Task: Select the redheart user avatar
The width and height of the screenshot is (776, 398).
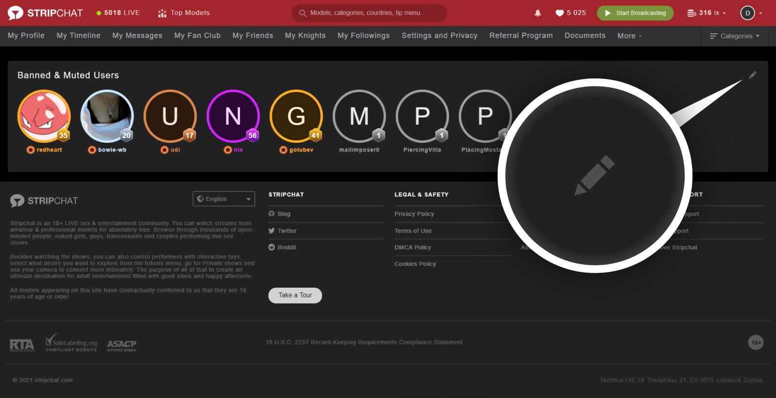Action: point(44,116)
